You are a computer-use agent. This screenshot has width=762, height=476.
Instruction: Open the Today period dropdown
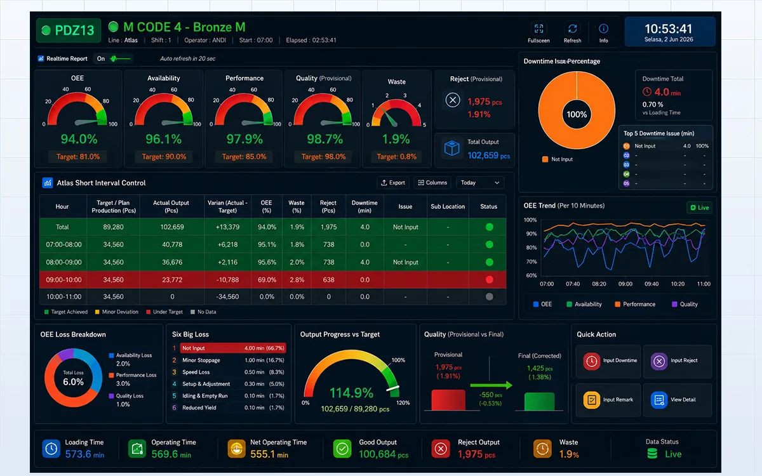tap(480, 182)
